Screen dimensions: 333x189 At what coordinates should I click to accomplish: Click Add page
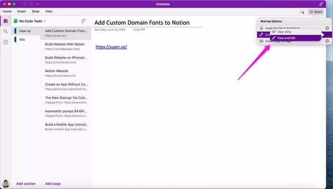click(x=53, y=184)
